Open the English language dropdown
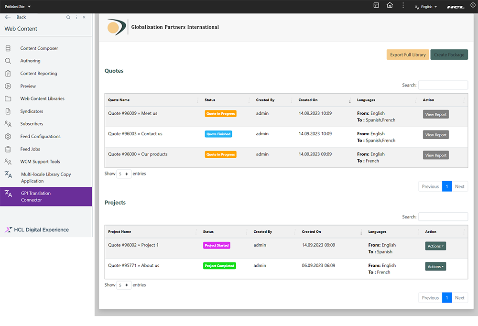Viewport: 478px width, 326px height. pos(426,7)
